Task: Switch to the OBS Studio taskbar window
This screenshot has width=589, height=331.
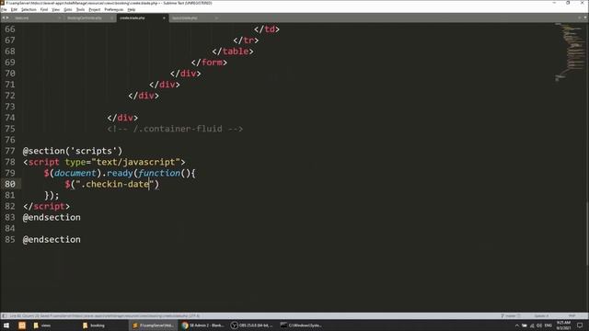Action: coord(252,325)
